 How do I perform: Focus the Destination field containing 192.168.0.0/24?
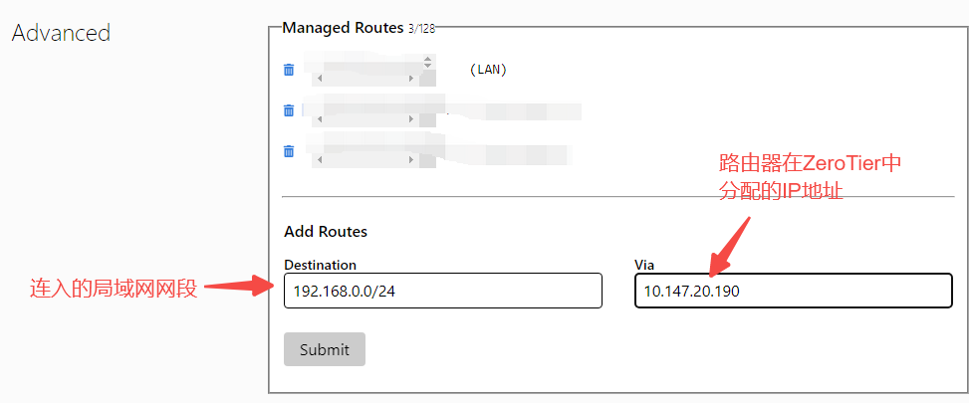(442, 291)
